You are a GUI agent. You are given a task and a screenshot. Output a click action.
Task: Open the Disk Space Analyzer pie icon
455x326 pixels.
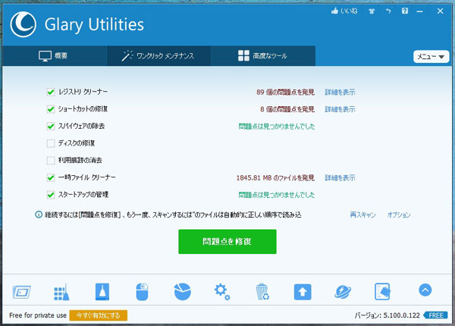[x=183, y=291]
